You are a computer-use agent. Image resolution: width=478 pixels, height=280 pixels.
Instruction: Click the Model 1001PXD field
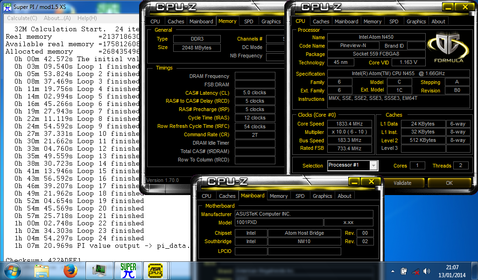[279, 223]
